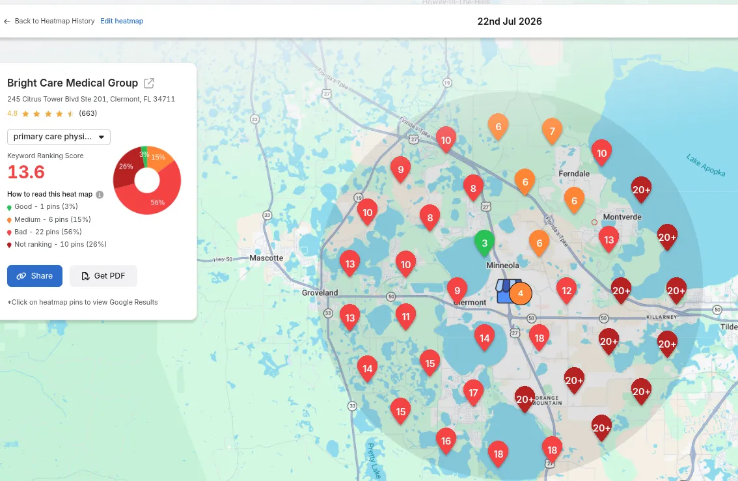Open business external link icon

click(x=149, y=83)
